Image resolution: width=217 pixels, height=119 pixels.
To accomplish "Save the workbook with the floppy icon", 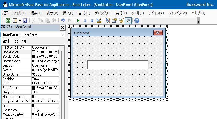I will (25, 21).
